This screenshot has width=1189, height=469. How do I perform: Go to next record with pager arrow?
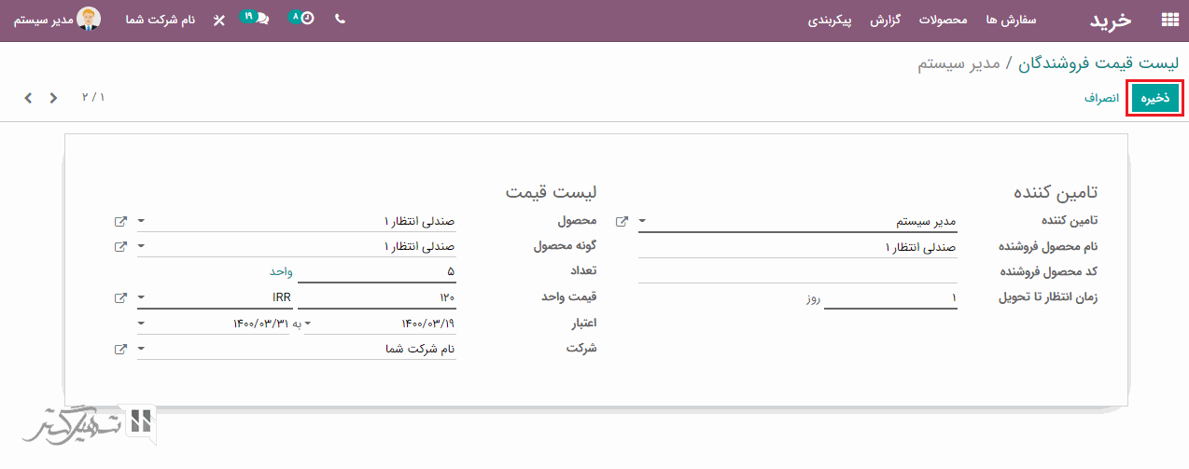tap(28, 98)
